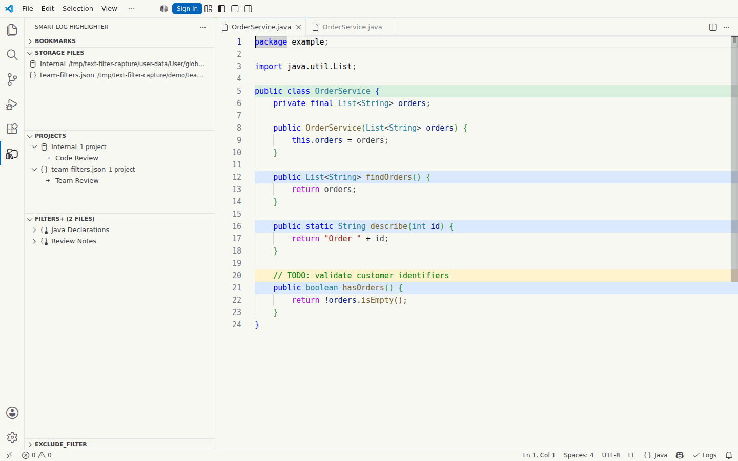Click the Customize Layout icon
This screenshot has height=461, width=738.
tap(208, 9)
